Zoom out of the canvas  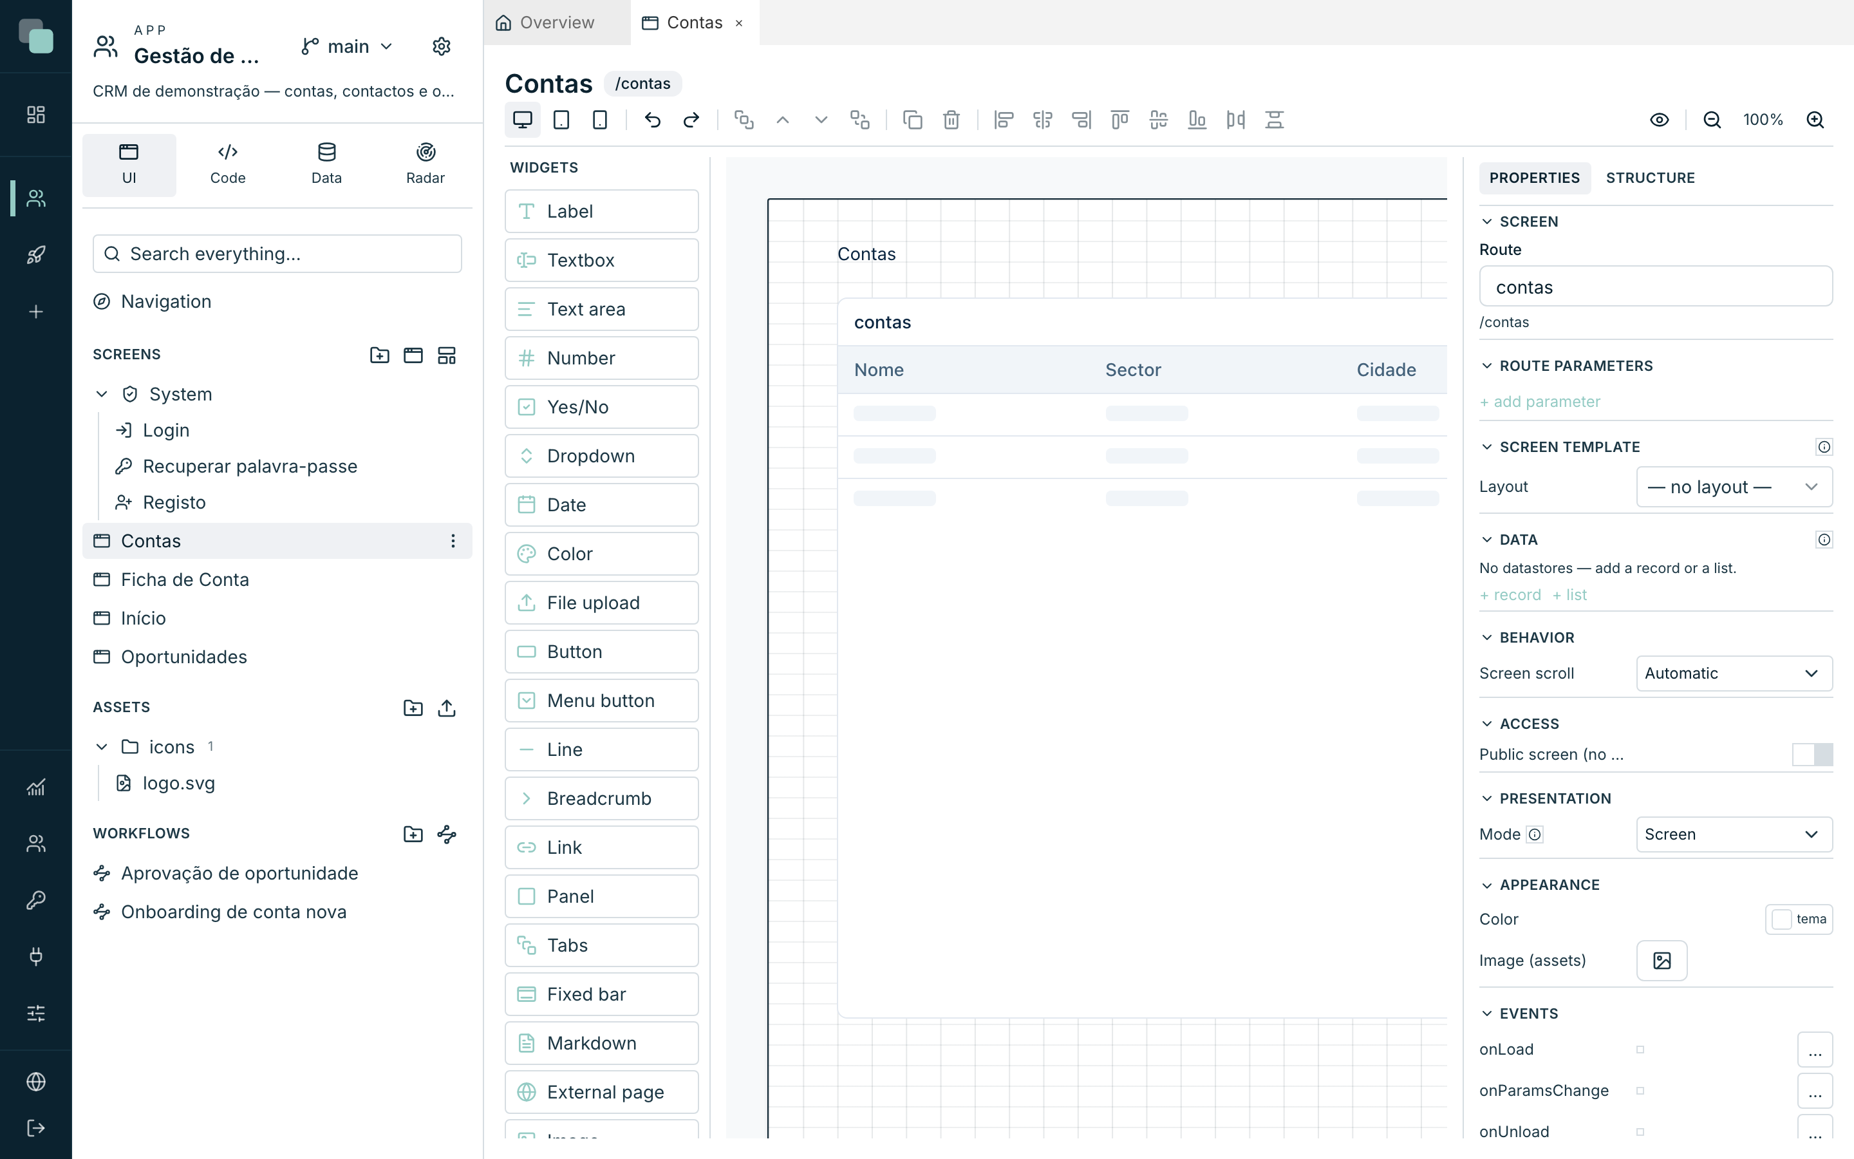point(1712,120)
